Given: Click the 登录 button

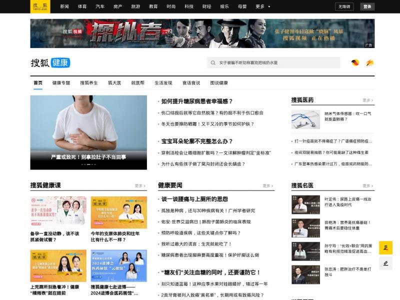Looking at the screenshot, I should click(367, 6).
